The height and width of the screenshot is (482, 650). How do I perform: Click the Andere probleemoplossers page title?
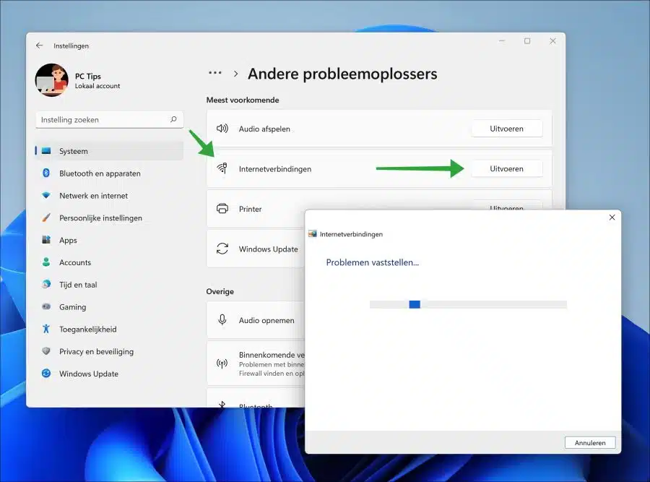pos(342,74)
